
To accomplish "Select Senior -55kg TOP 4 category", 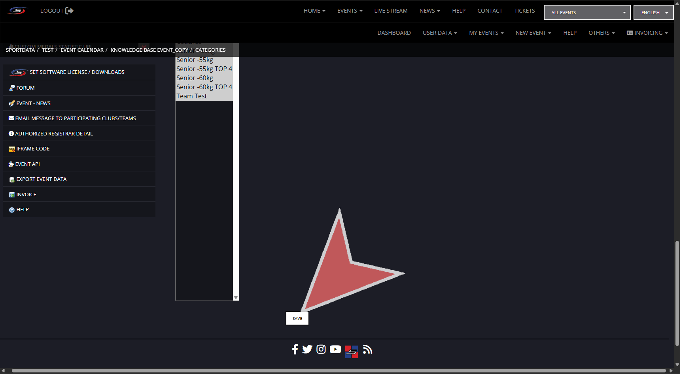I will click(x=204, y=69).
